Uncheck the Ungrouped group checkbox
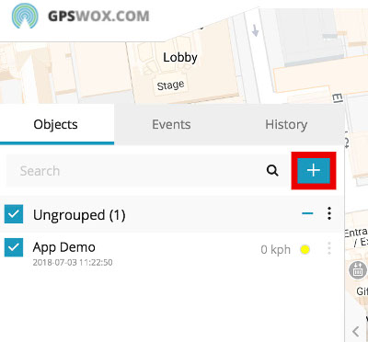The width and height of the screenshot is (368, 342). (14, 214)
